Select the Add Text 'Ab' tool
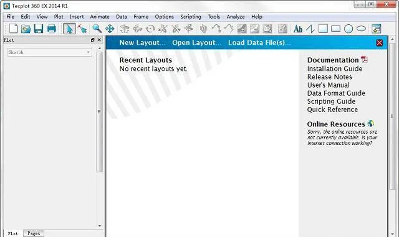This screenshot has width=399, height=237. tap(298, 29)
